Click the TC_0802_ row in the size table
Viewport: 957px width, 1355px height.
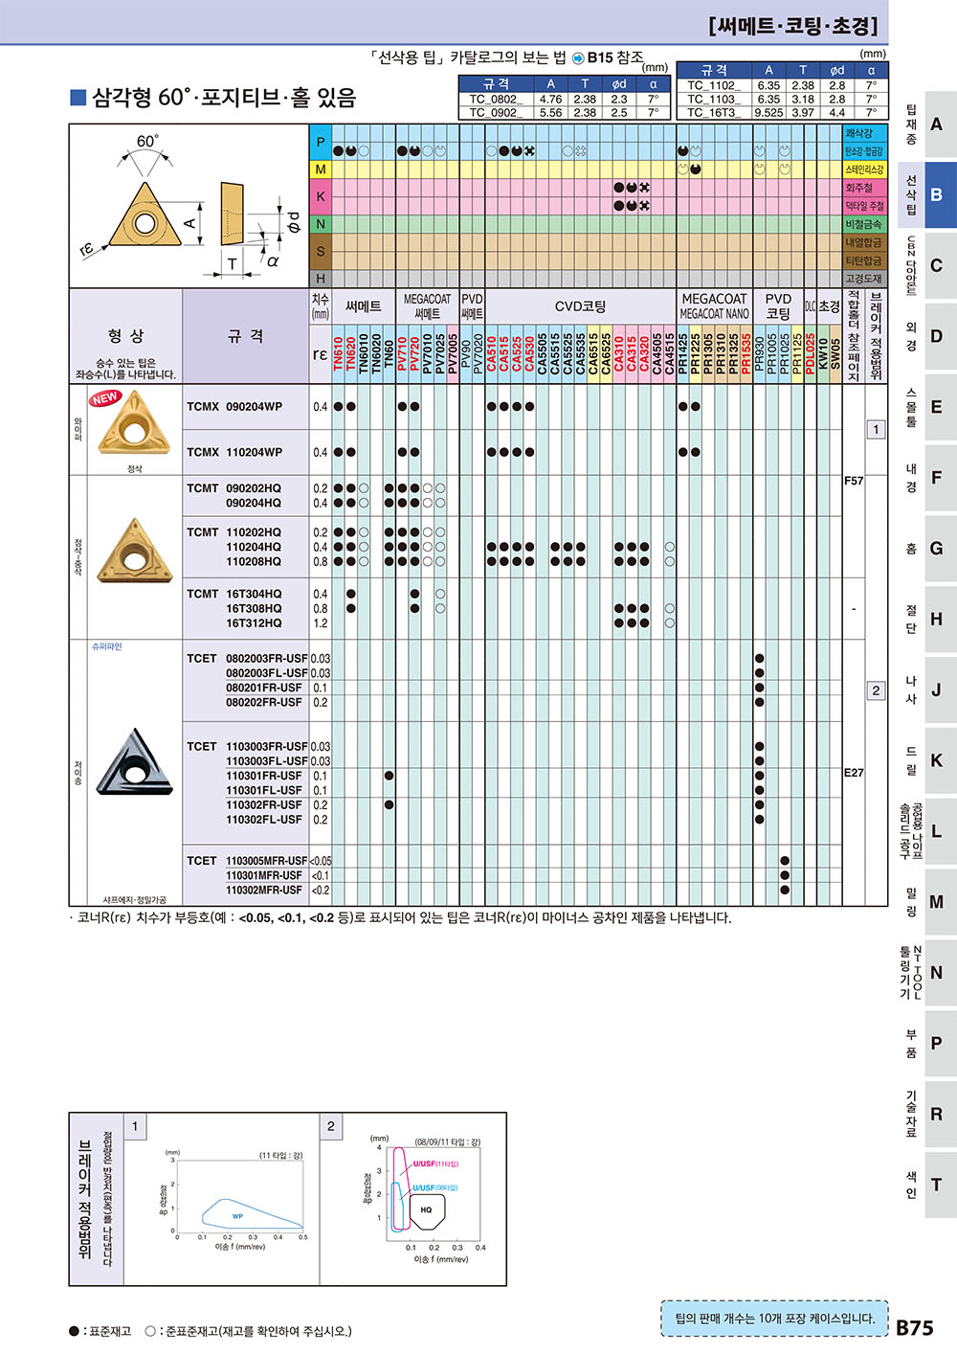pos(564,99)
